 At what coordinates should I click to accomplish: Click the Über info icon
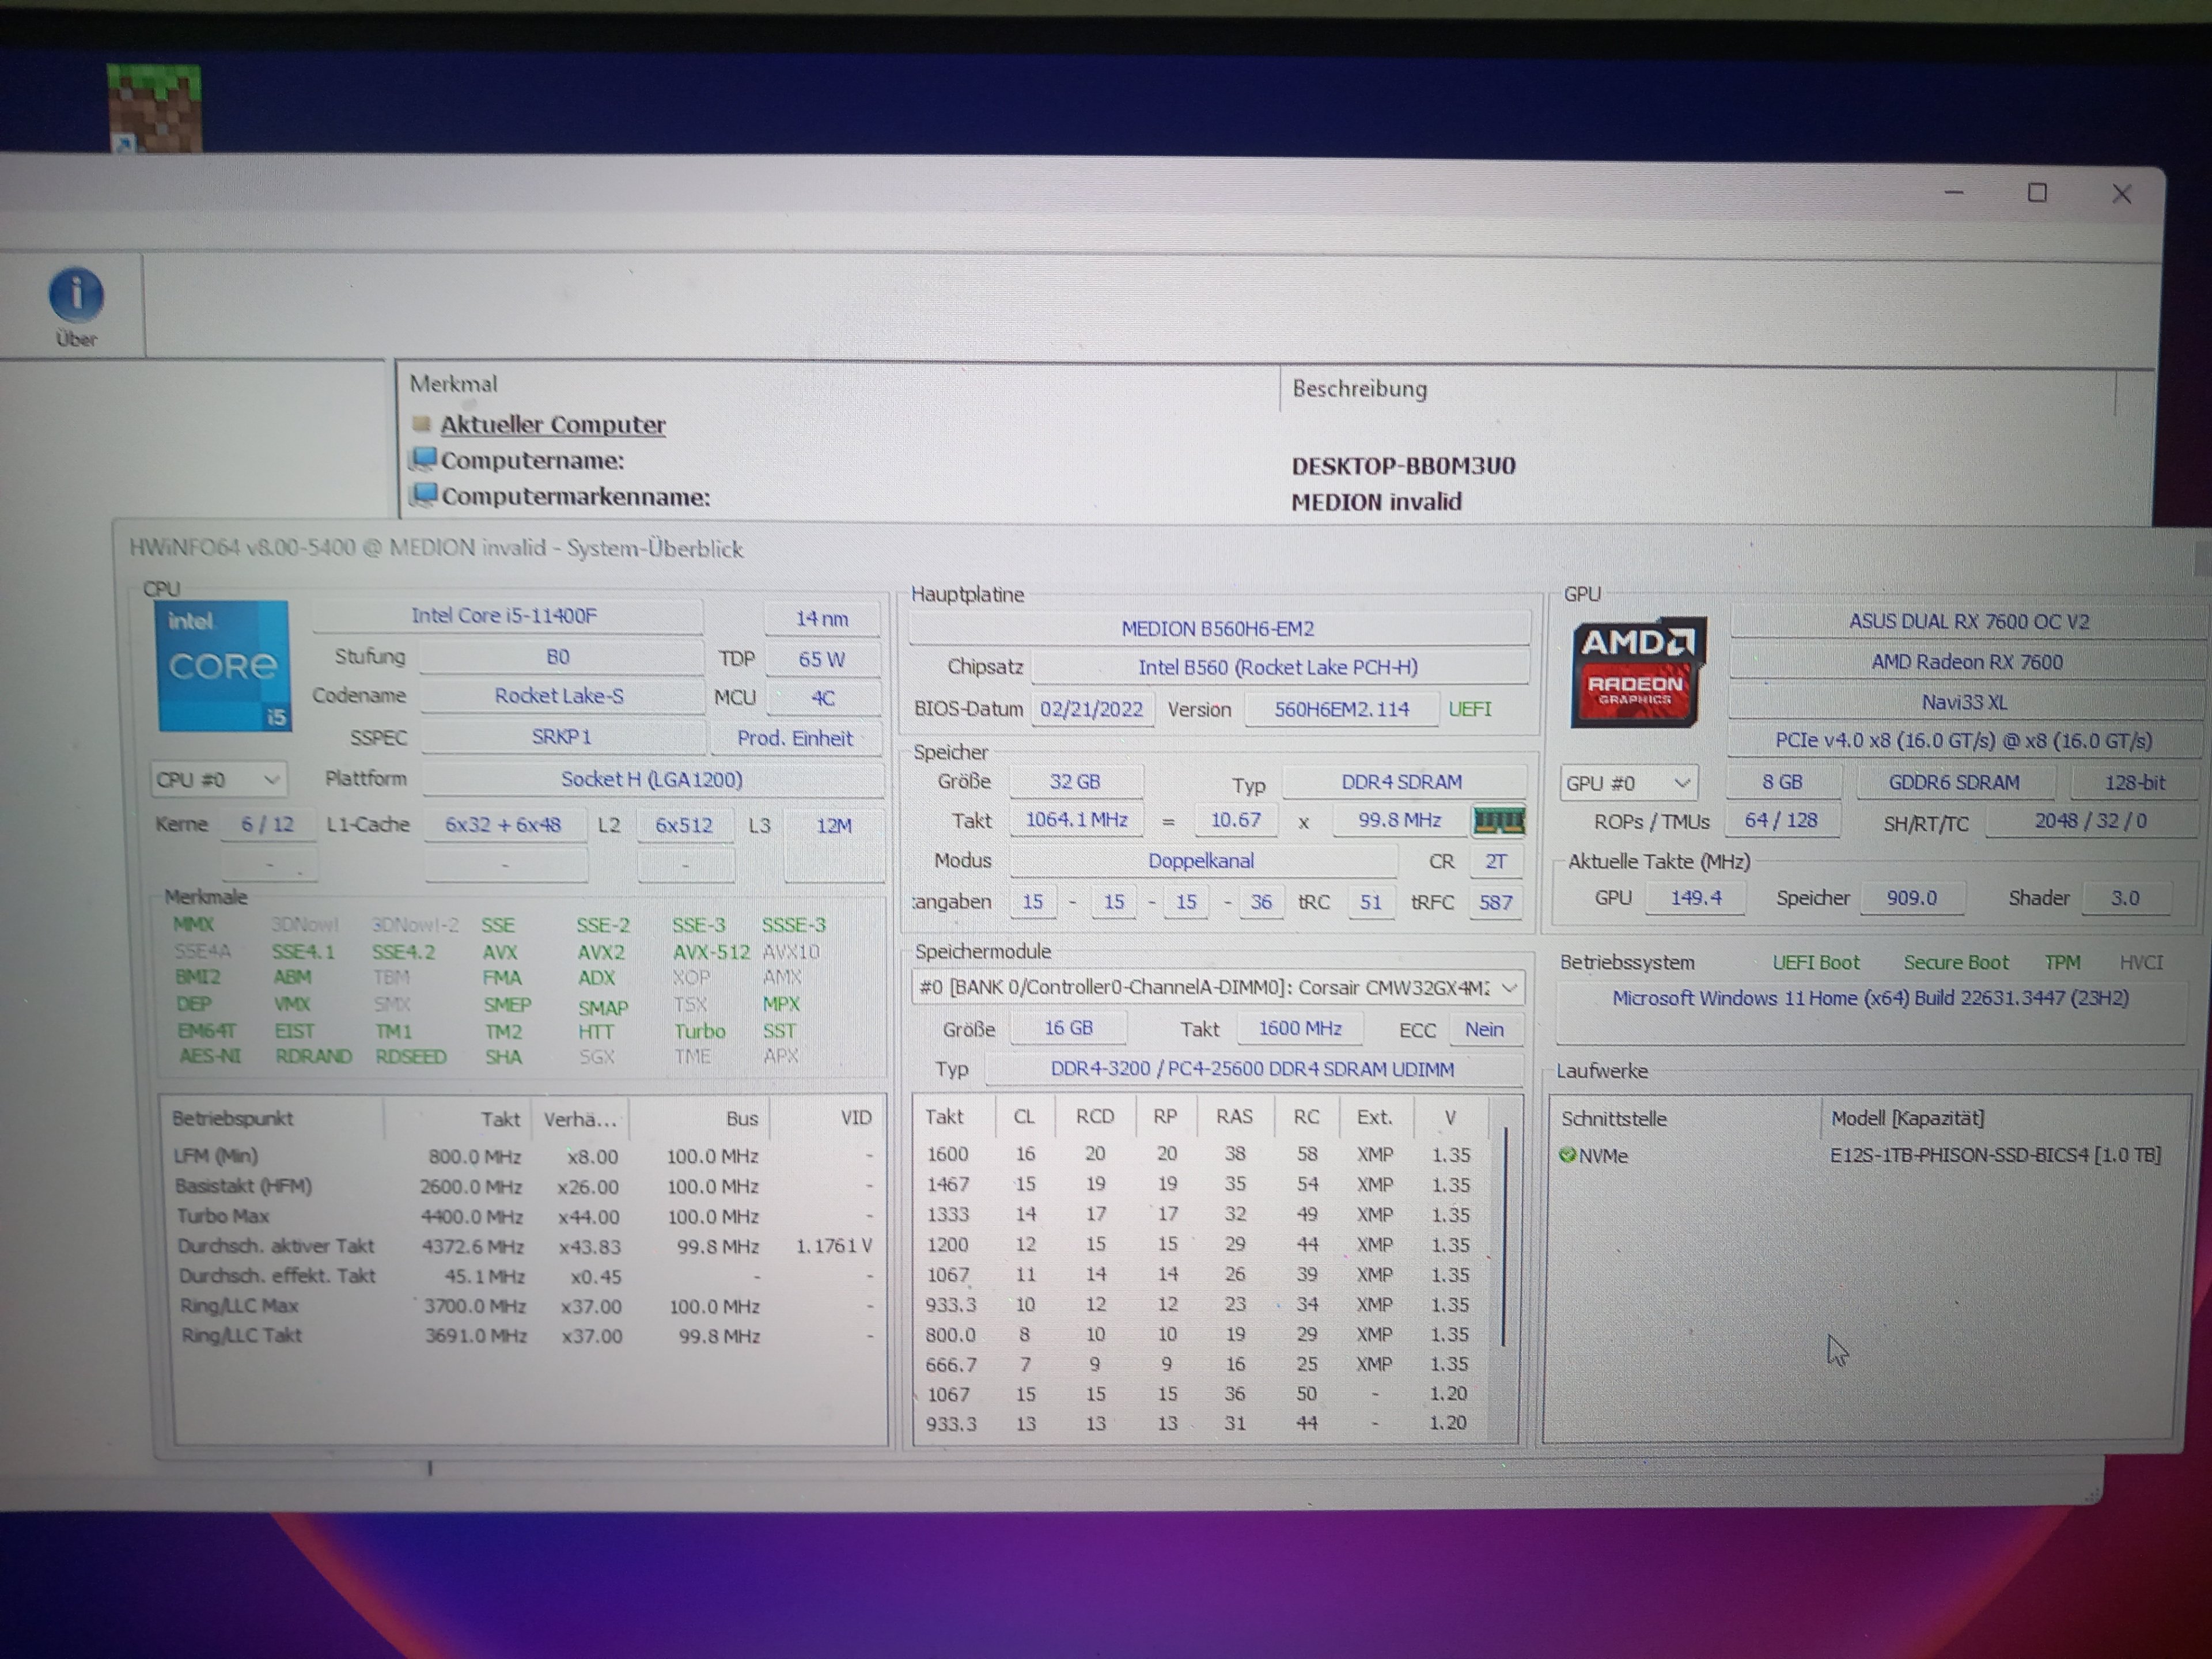(x=76, y=295)
